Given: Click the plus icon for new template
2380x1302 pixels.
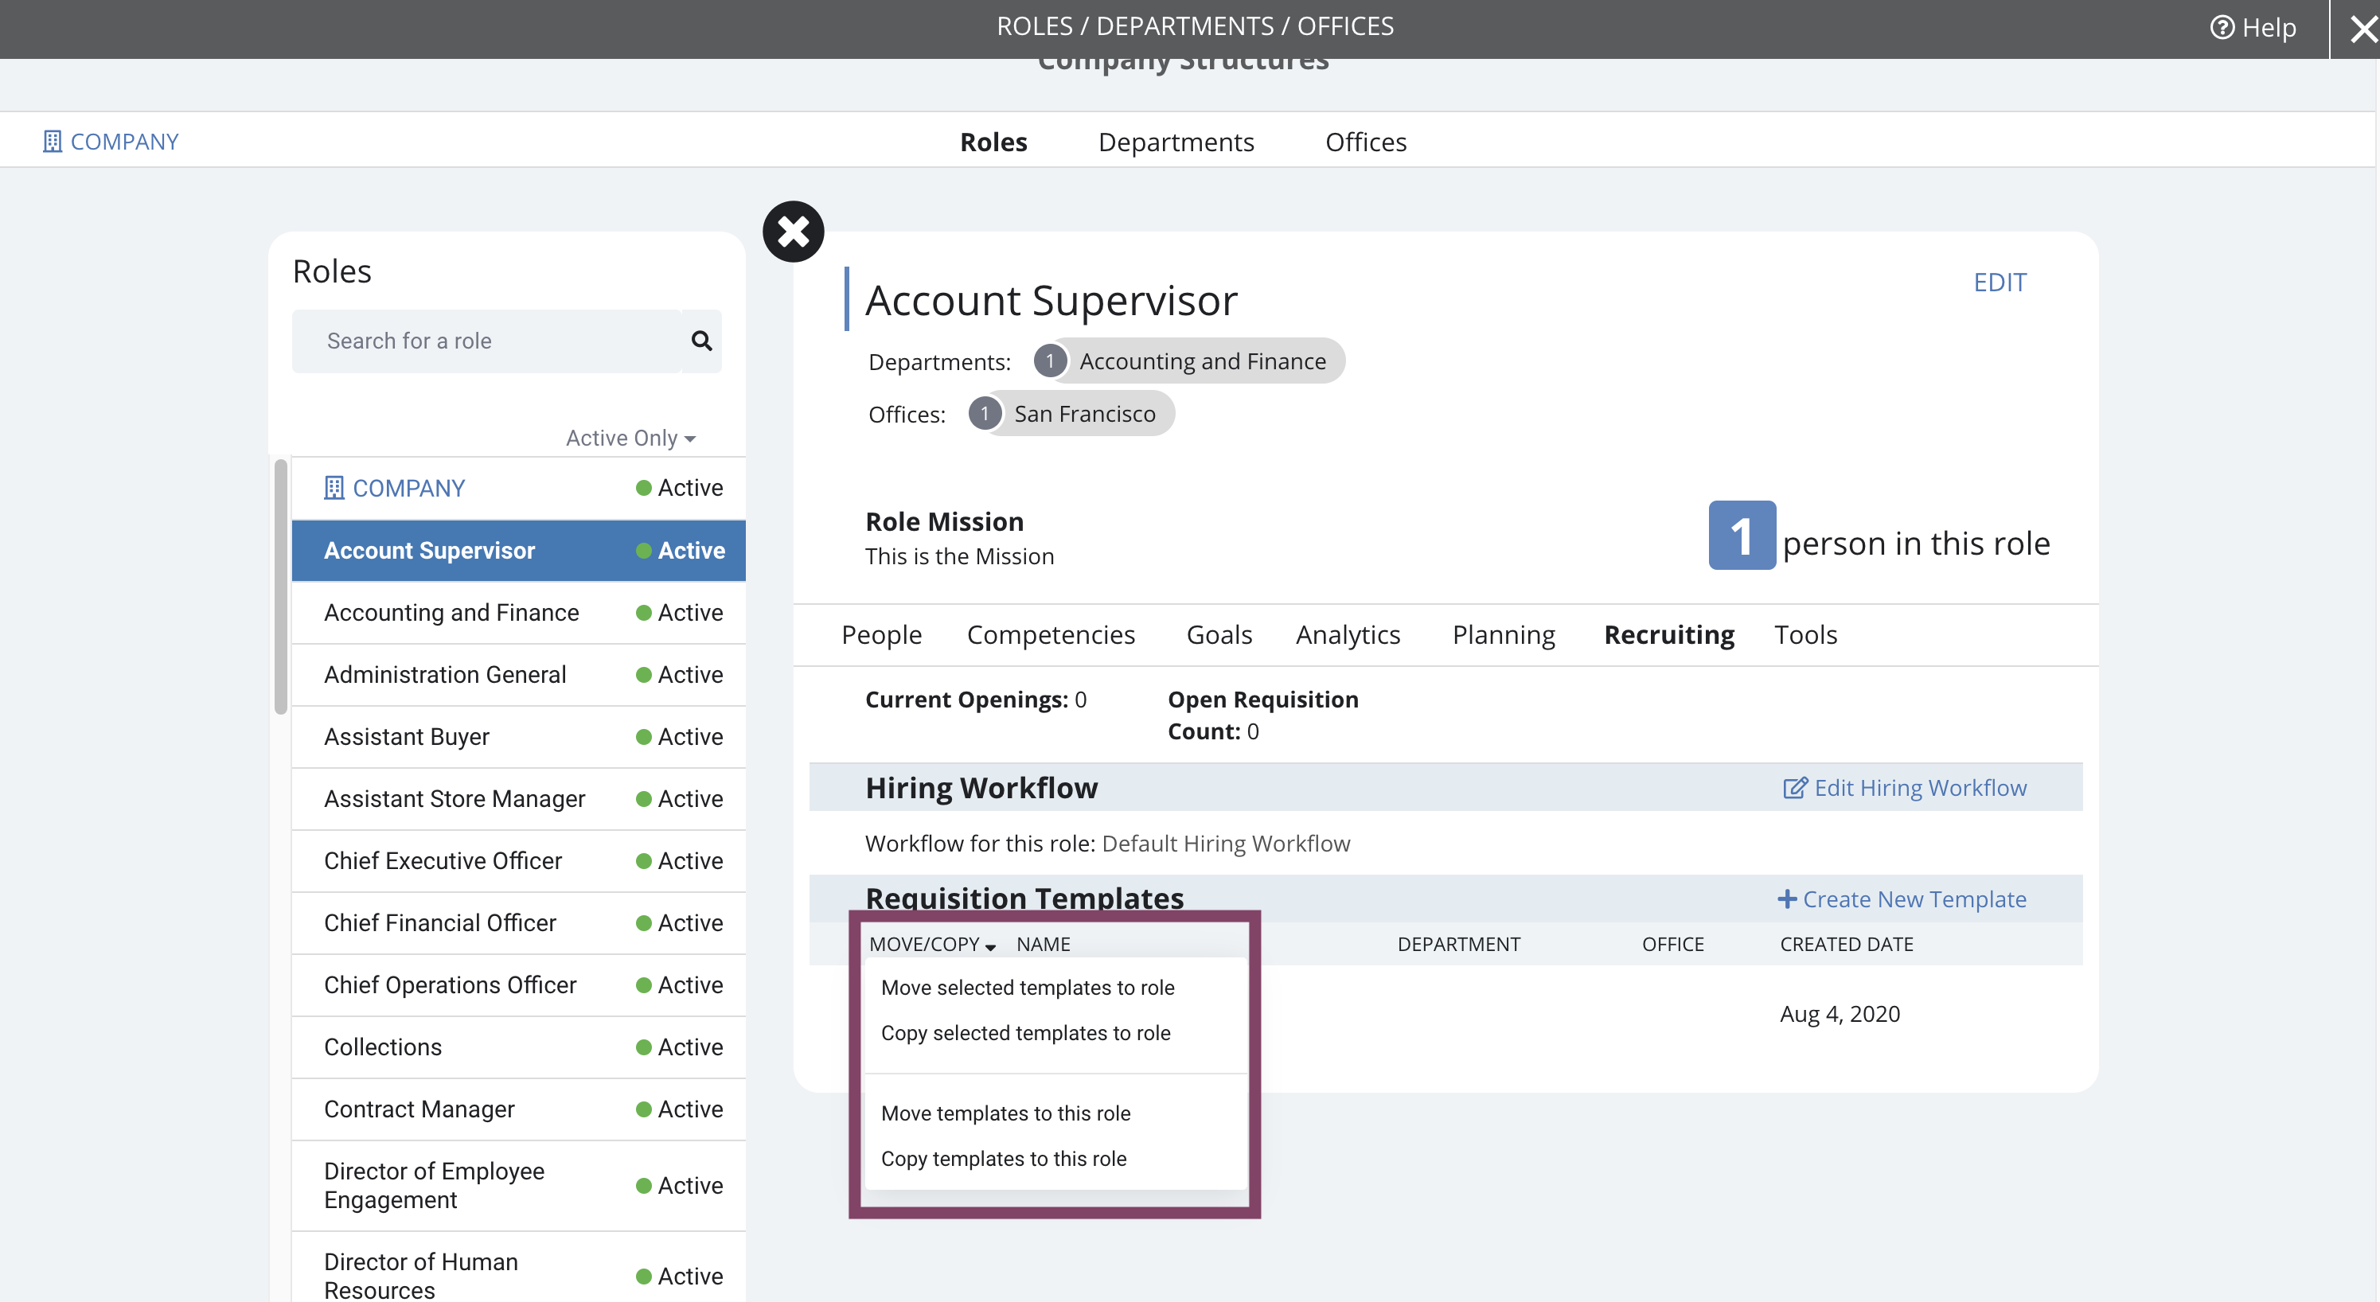Looking at the screenshot, I should (x=1787, y=899).
